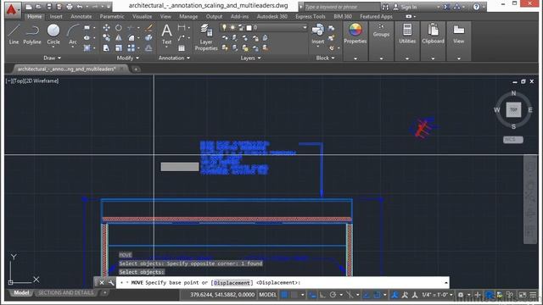Open the Manage ribbon tab
543x305 pixels.
pos(188,16)
